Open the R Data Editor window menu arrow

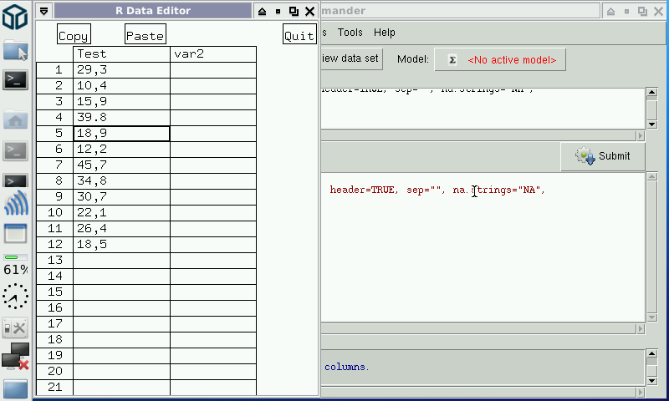tap(44, 11)
